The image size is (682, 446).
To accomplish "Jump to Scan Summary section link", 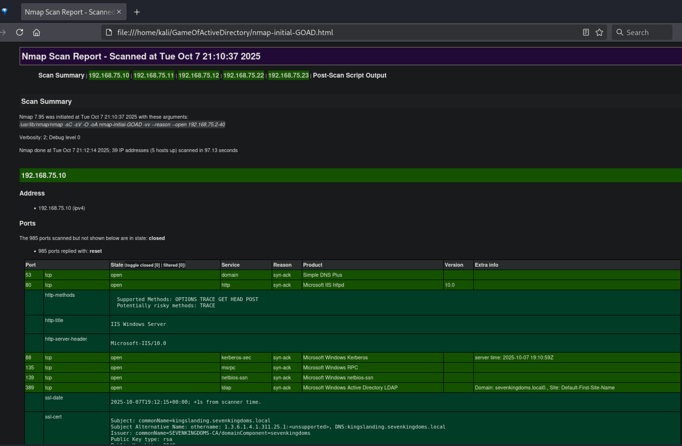I will point(61,75).
